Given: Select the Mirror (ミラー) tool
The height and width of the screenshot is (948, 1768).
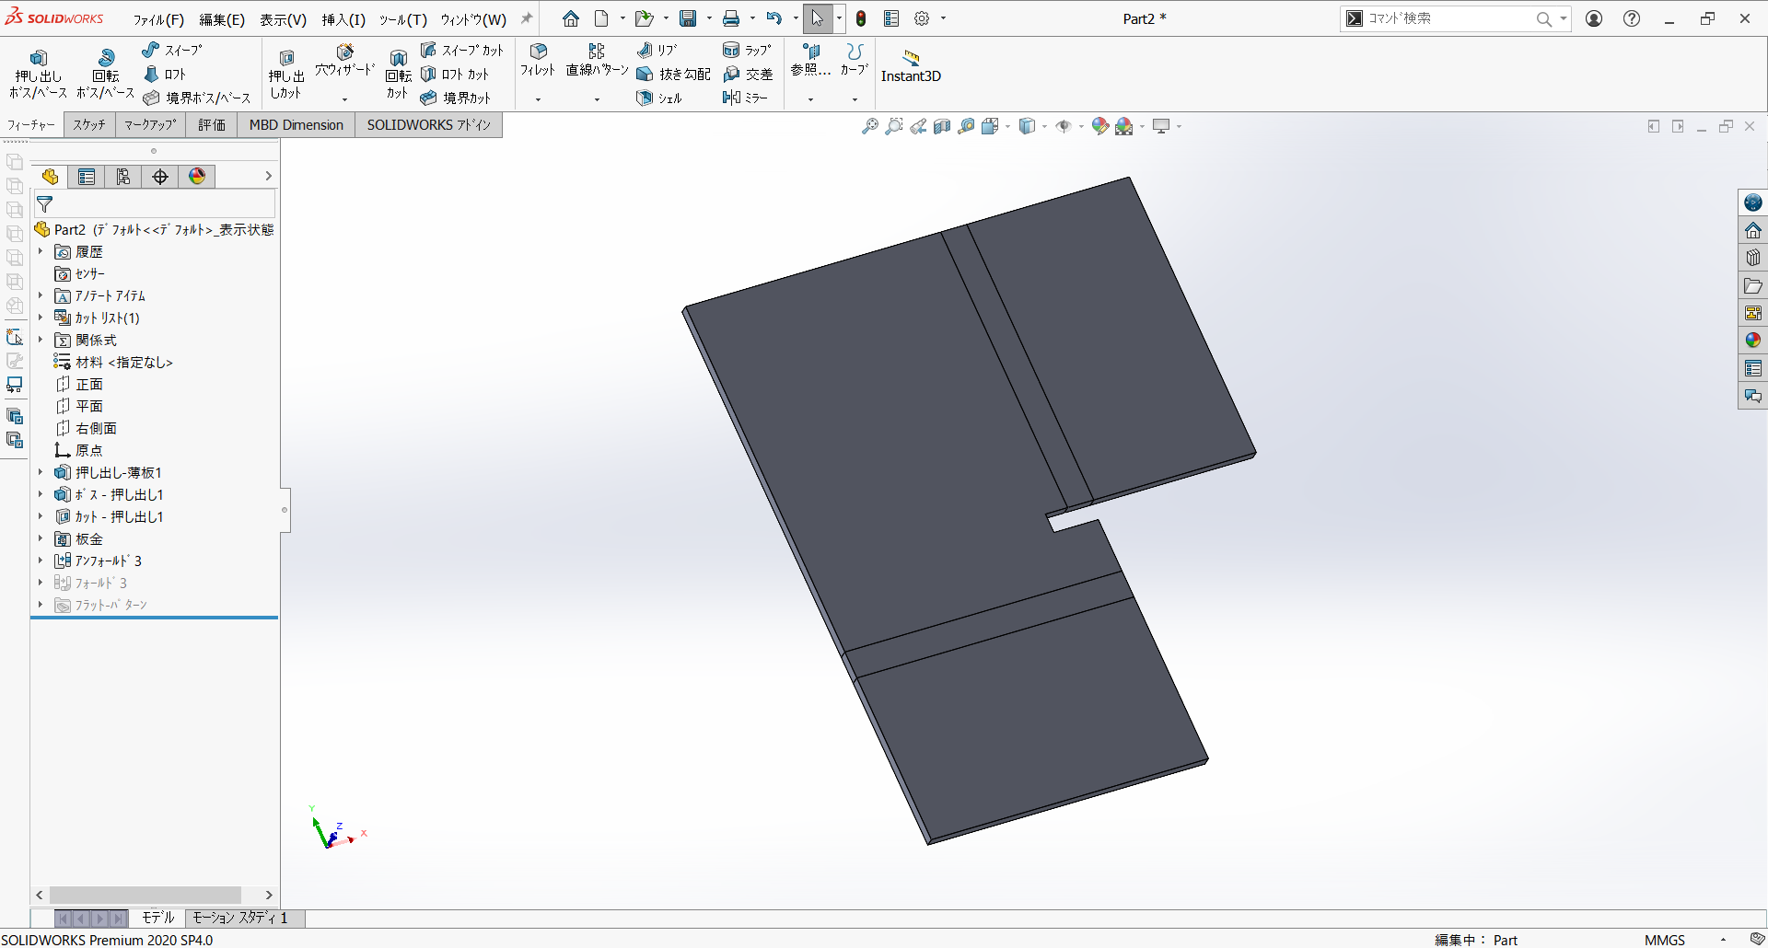Looking at the screenshot, I should coord(745,98).
